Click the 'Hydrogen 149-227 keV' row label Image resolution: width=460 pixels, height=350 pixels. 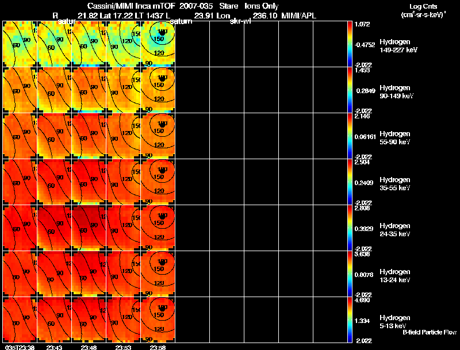pos(398,46)
